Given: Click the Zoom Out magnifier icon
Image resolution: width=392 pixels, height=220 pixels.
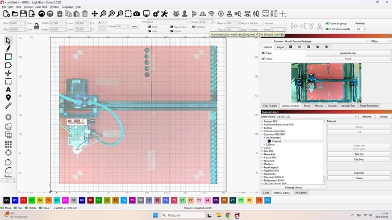Looking at the screenshot, I should coord(120,14).
